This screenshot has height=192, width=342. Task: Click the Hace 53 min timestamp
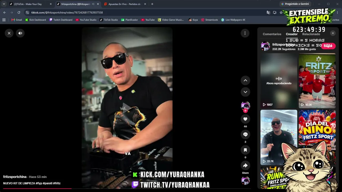click(38, 177)
